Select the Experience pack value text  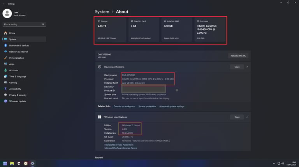146,141
